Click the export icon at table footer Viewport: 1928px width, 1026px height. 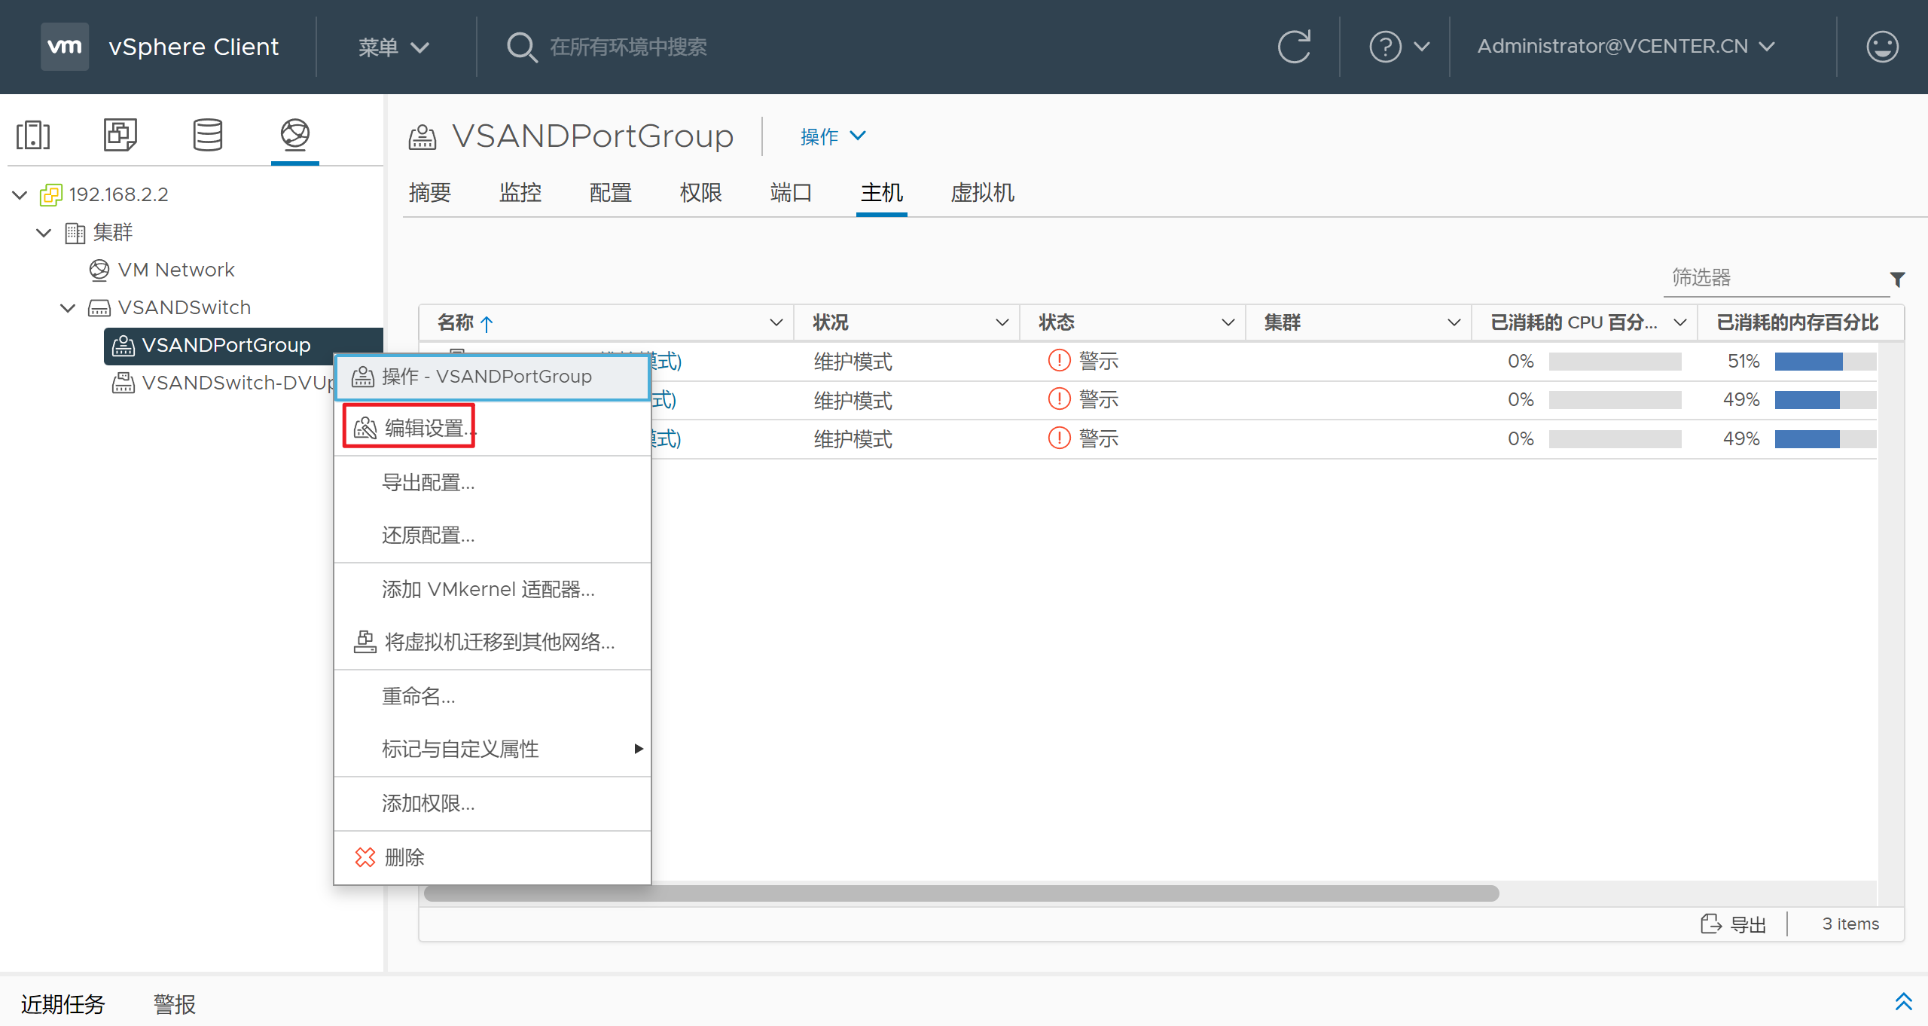(x=1711, y=924)
